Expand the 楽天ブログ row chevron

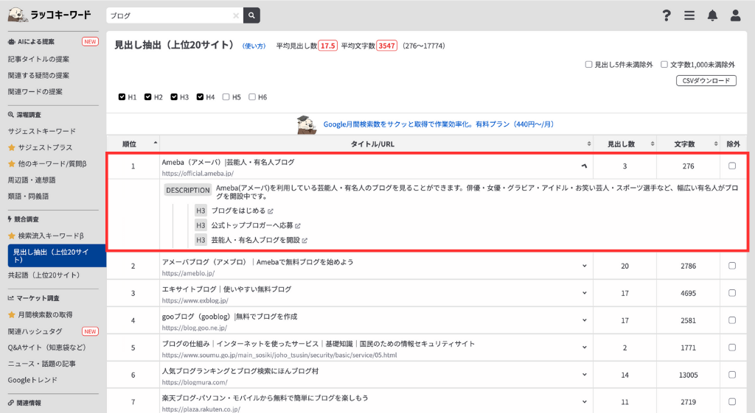pos(584,402)
